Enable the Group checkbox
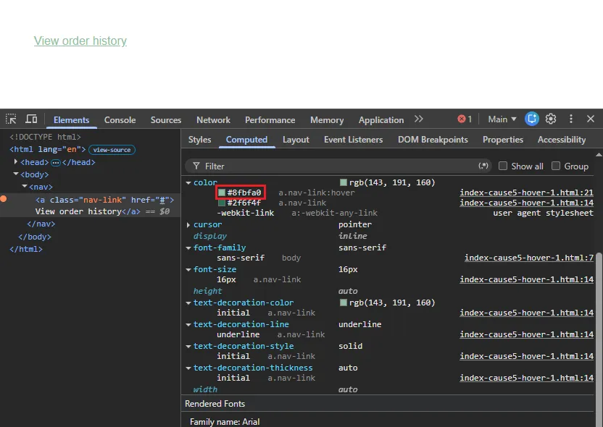This screenshot has height=427, width=603. [556, 166]
